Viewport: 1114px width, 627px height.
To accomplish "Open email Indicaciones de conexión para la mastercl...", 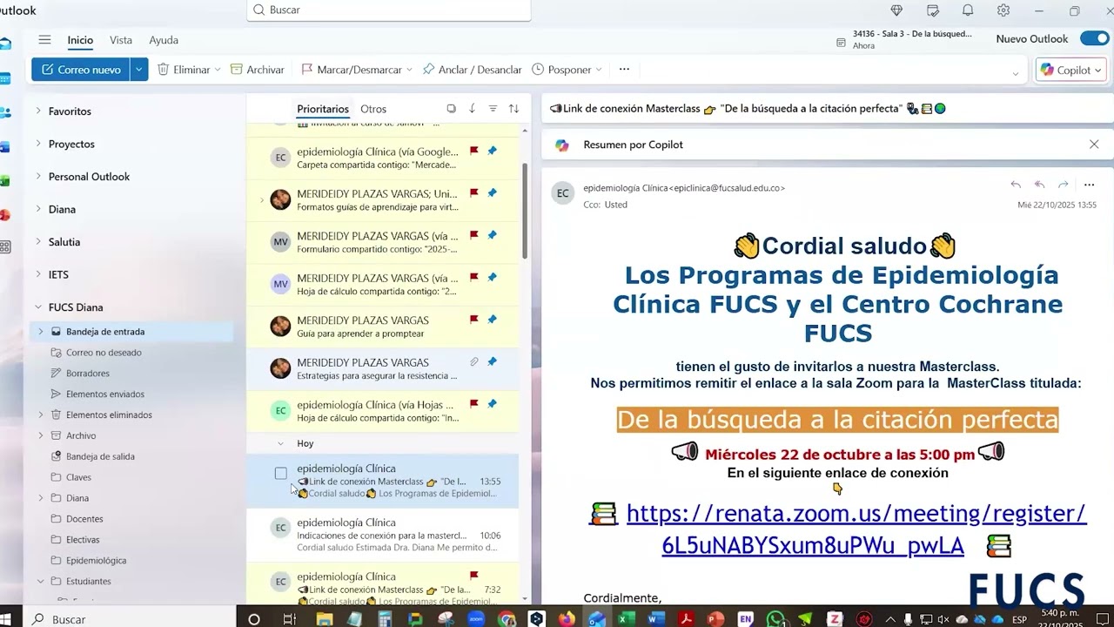I will coord(383,535).
